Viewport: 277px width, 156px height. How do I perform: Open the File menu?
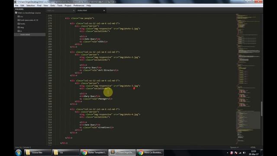(16, 6)
